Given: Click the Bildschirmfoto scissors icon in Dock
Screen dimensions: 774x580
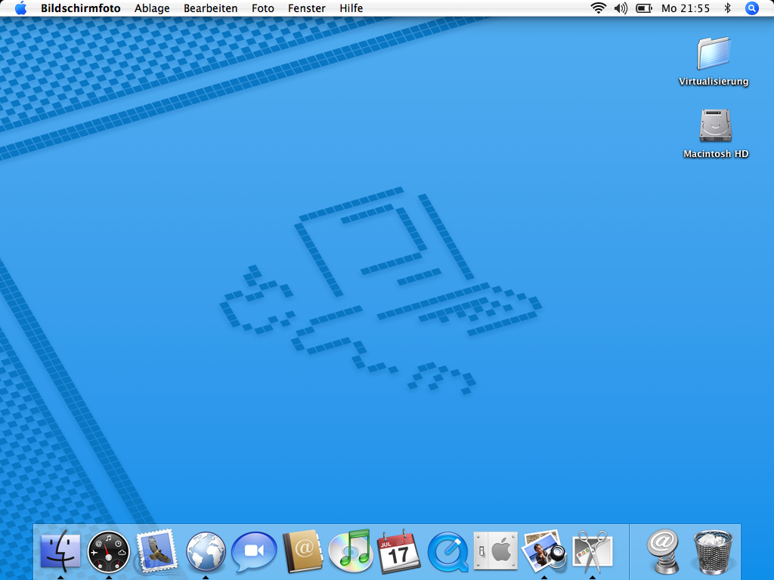Looking at the screenshot, I should [x=593, y=551].
